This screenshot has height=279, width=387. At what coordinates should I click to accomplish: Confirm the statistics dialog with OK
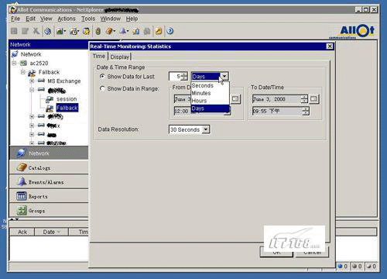[276, 252]
